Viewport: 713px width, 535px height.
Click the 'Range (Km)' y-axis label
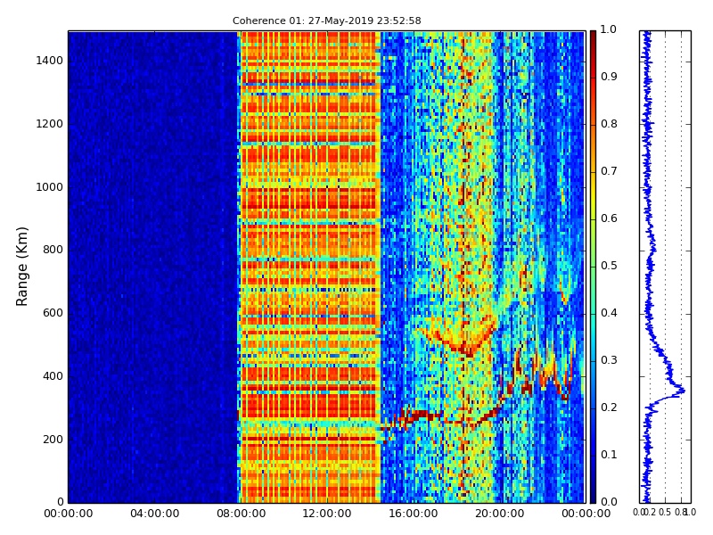[21, 267]
